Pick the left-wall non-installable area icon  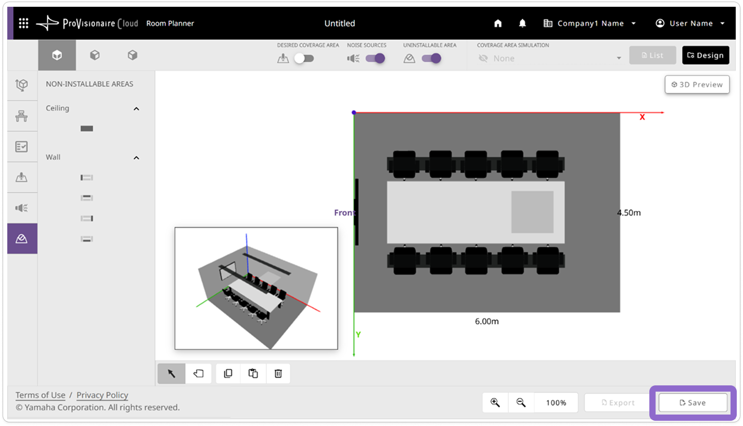click(x=87, y=178)
